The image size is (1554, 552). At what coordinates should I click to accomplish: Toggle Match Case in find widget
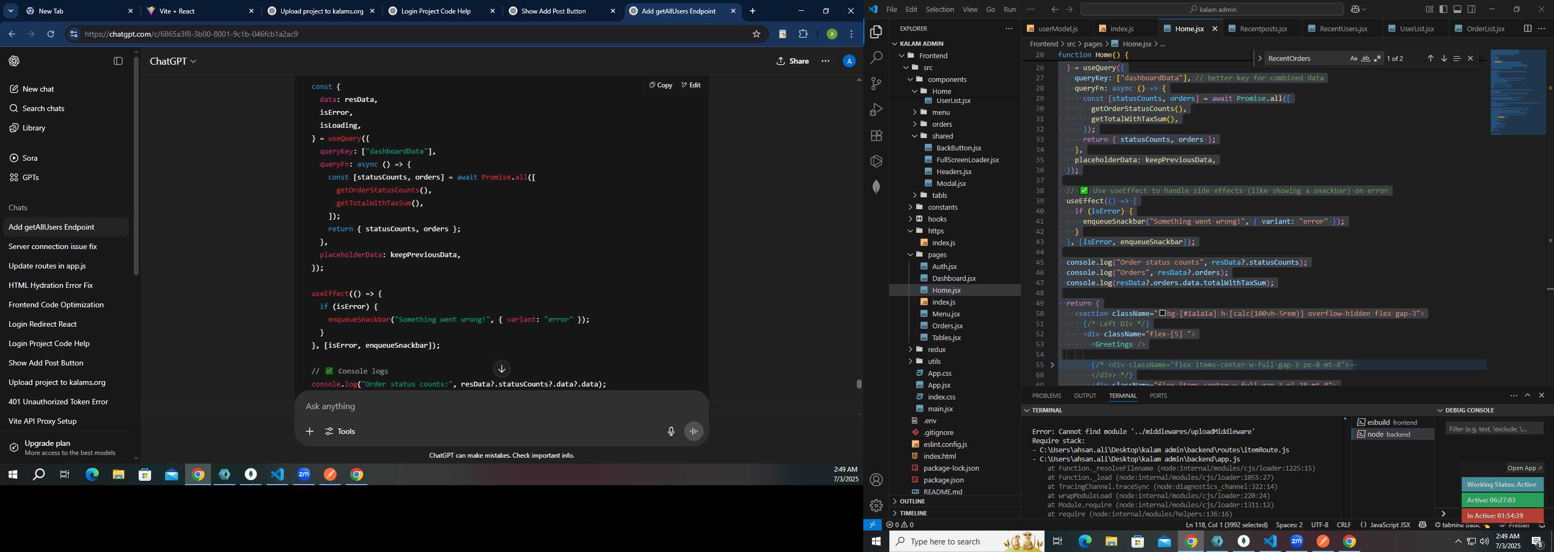click(x=1353, y=58)
